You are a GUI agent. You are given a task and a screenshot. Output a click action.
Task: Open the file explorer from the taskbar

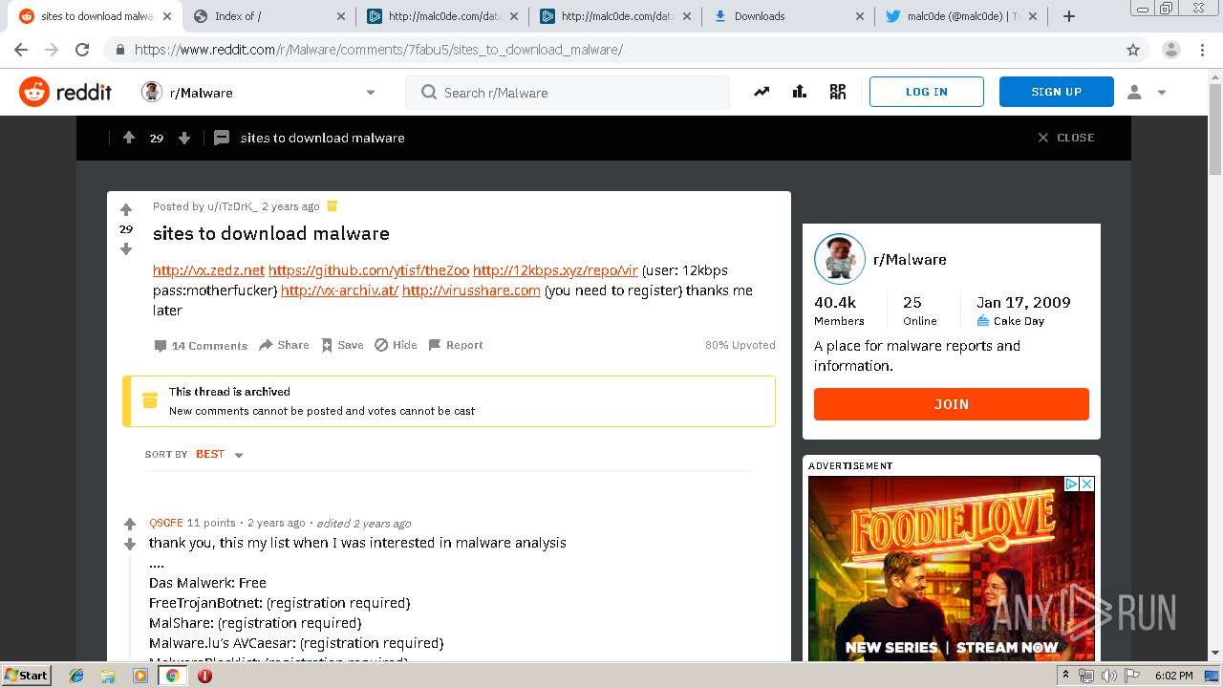(x=108, y=676)
